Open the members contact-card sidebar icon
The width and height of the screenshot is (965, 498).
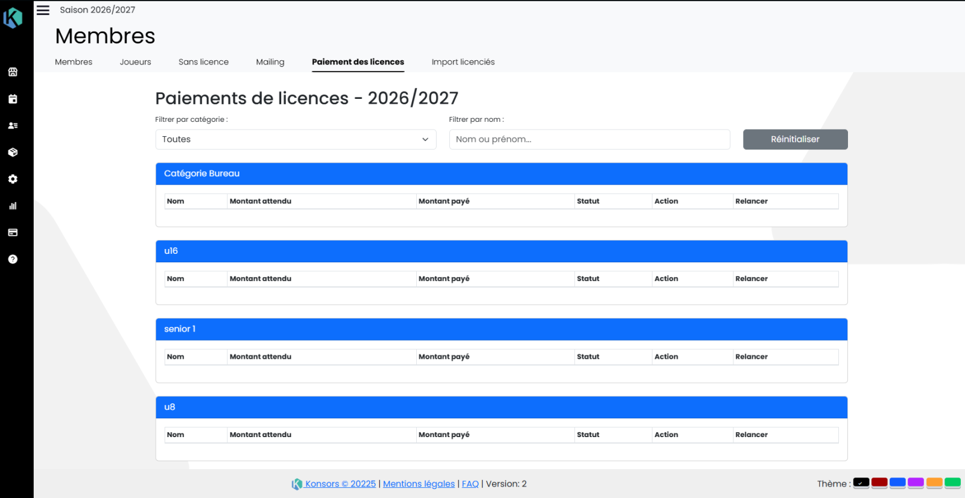(x=13, y=125)
